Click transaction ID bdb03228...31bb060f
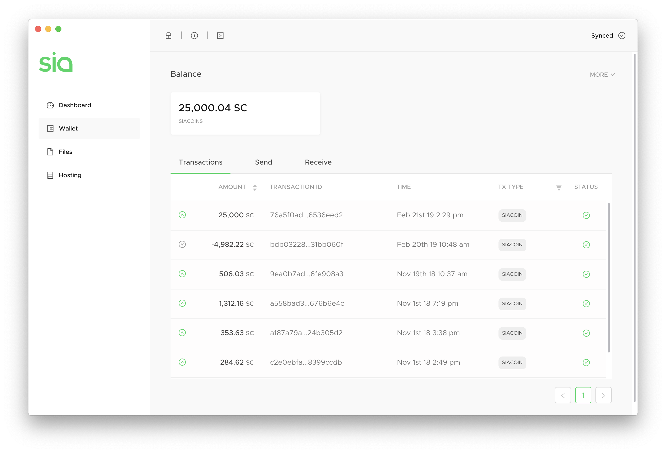 click(x=306, y=245)
